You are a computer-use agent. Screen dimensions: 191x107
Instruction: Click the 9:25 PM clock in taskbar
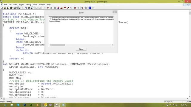pos(184,105)
